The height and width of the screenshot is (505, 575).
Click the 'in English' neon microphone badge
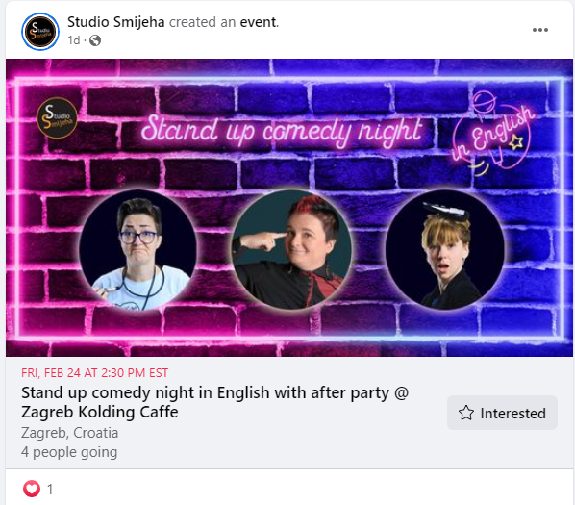point(492,134)
